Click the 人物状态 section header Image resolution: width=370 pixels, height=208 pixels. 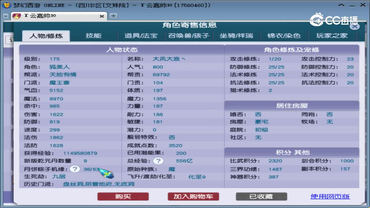[x=122, y=50]
